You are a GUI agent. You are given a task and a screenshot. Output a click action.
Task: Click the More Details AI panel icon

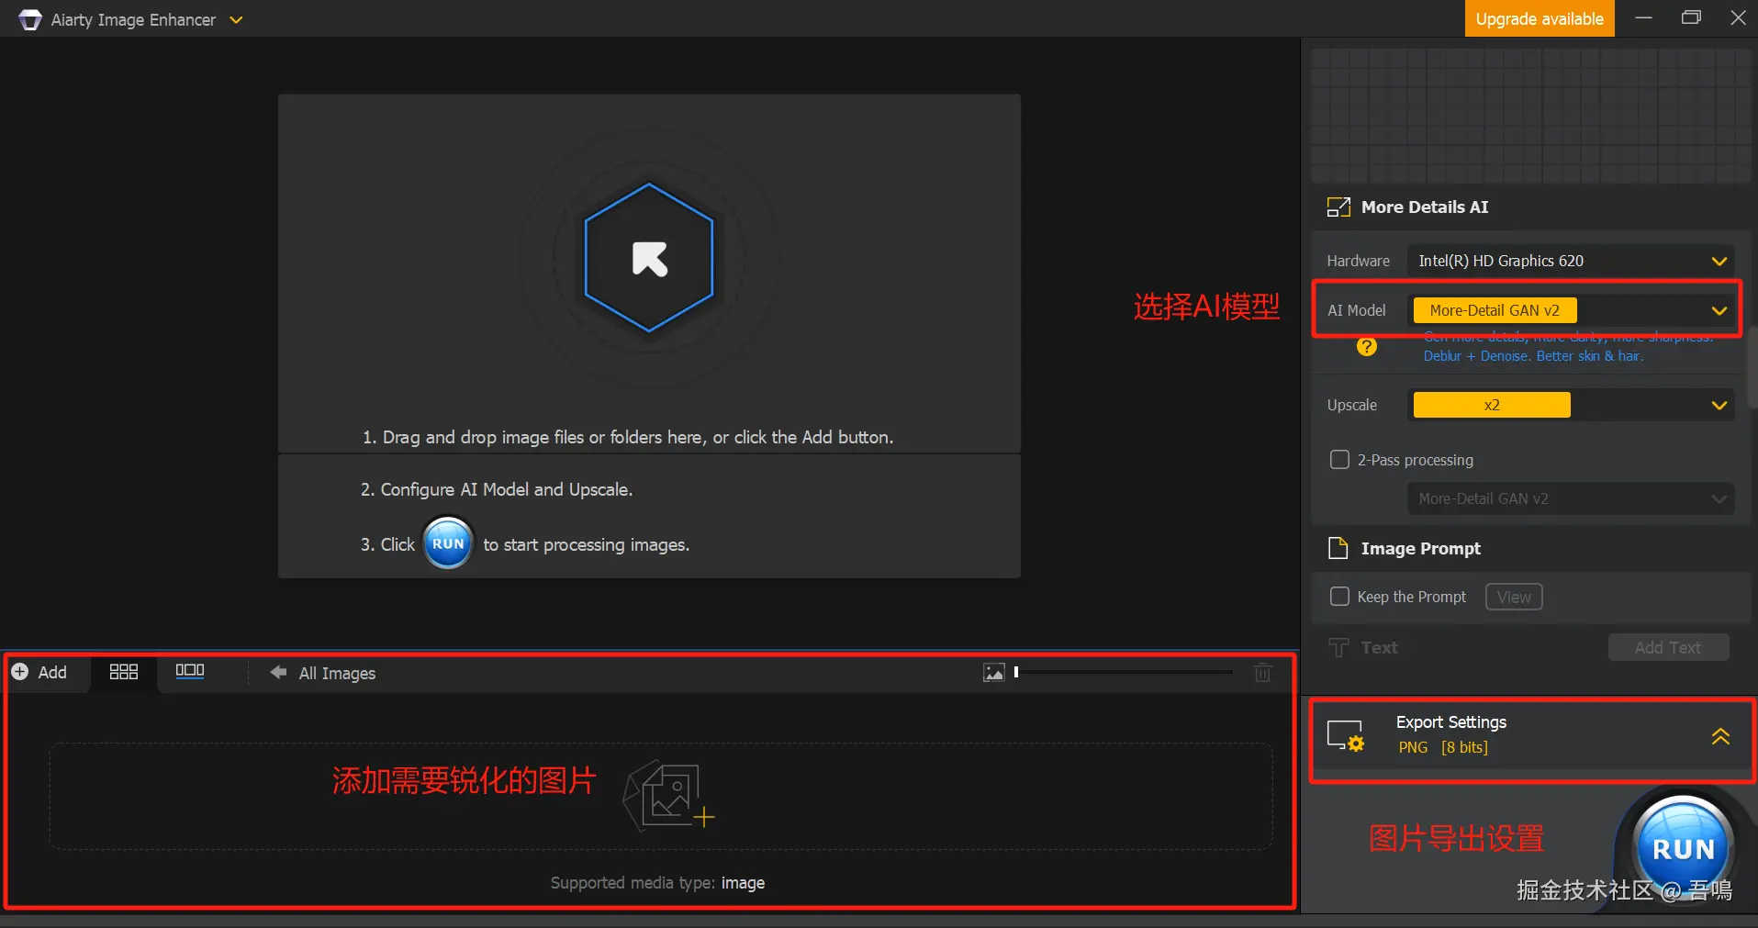[1338, 207]
